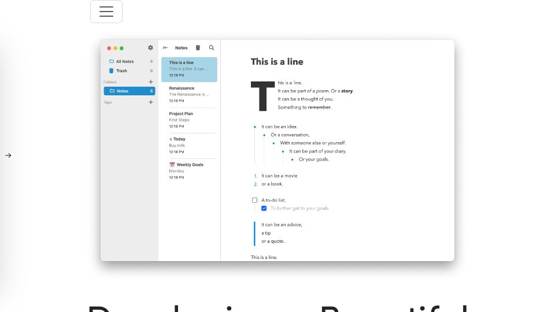555x312 pixels.
Task: Click the 'Something to remember.' line
Action: click(x=305, y=107)
